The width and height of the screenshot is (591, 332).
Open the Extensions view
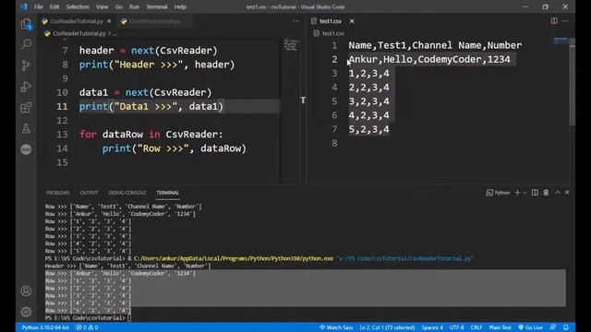[x=26, y=108]
